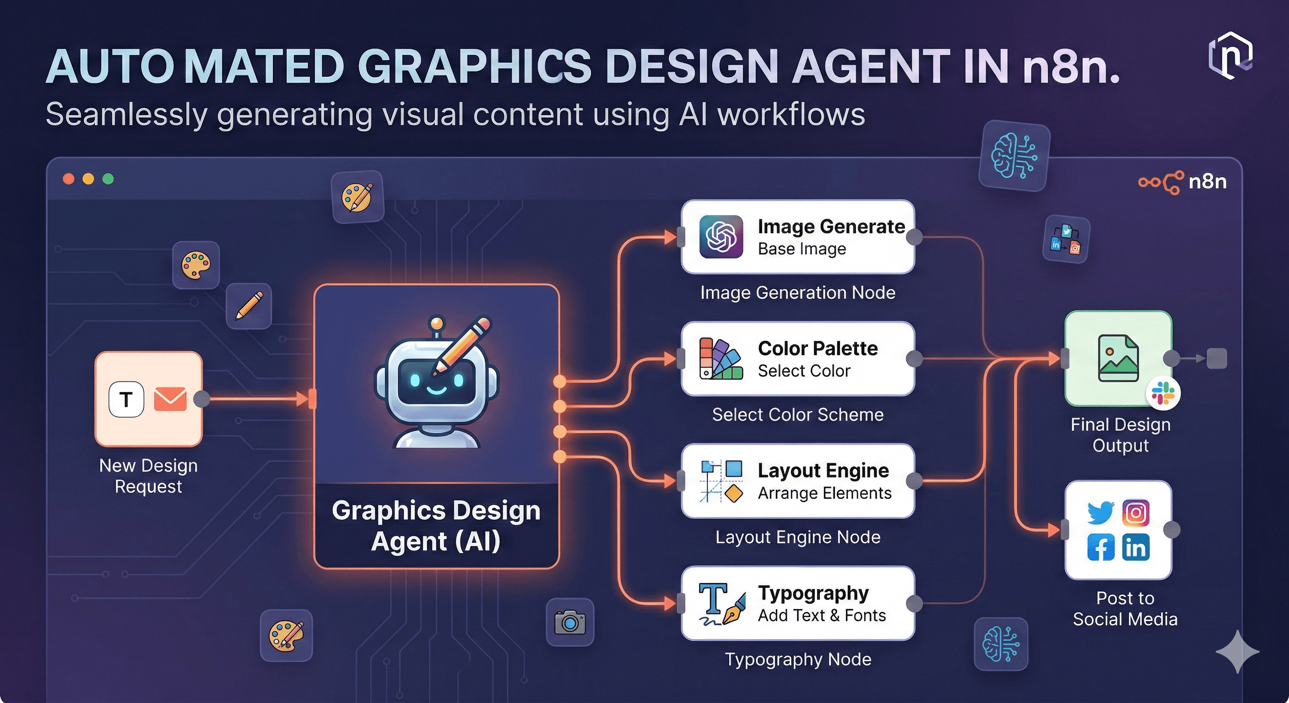Click the Slack badge on Final Design Output
This screenshot has height=703, width=1289.
[1163, 393]
